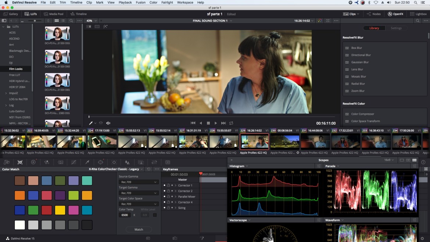Expand viewer to enhanced fullscreen mode

(x=328, y=21)
